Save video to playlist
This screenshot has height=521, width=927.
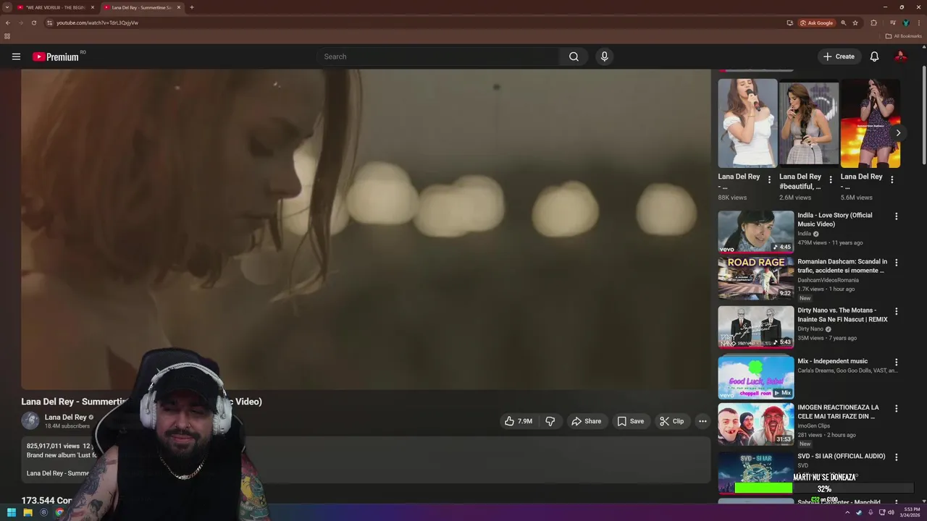click(x=630, y=421)
